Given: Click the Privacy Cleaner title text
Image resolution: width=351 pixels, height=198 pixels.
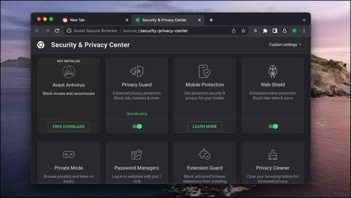Looking at the screenshot, I should point(273,168).
